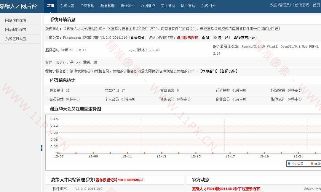Click the 文章总数 statistic
The height and width of the screenshot is (192, 321).
point(170,90)
